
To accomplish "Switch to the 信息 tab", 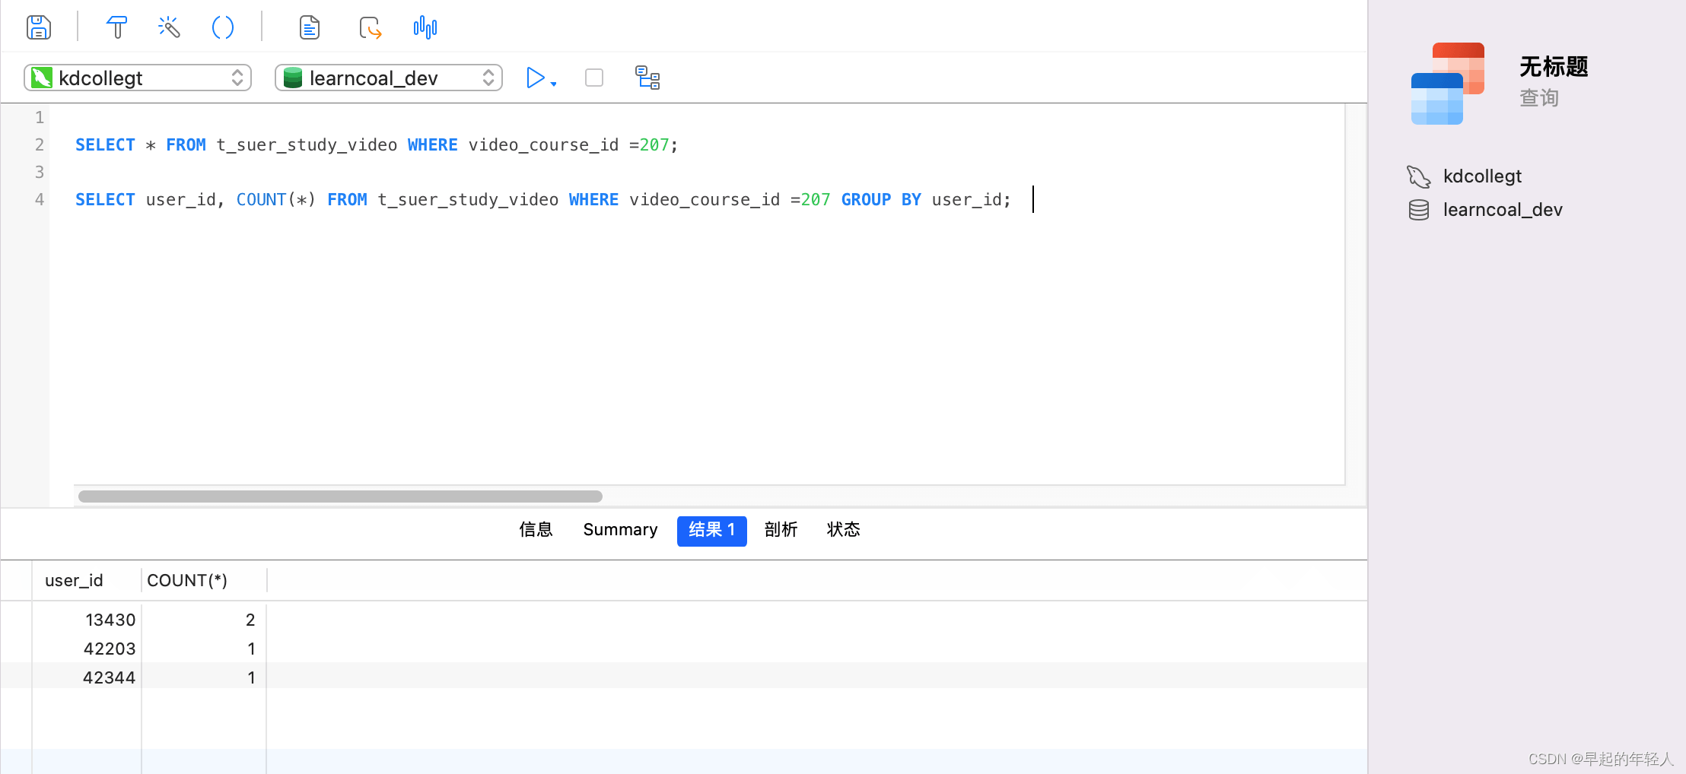I will tap(536, 530).
